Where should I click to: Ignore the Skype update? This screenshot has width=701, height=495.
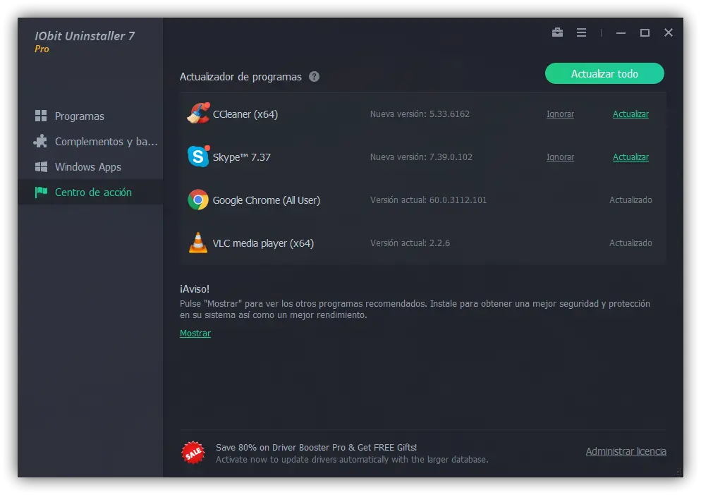pyautogui.click(x=560, y=157)
